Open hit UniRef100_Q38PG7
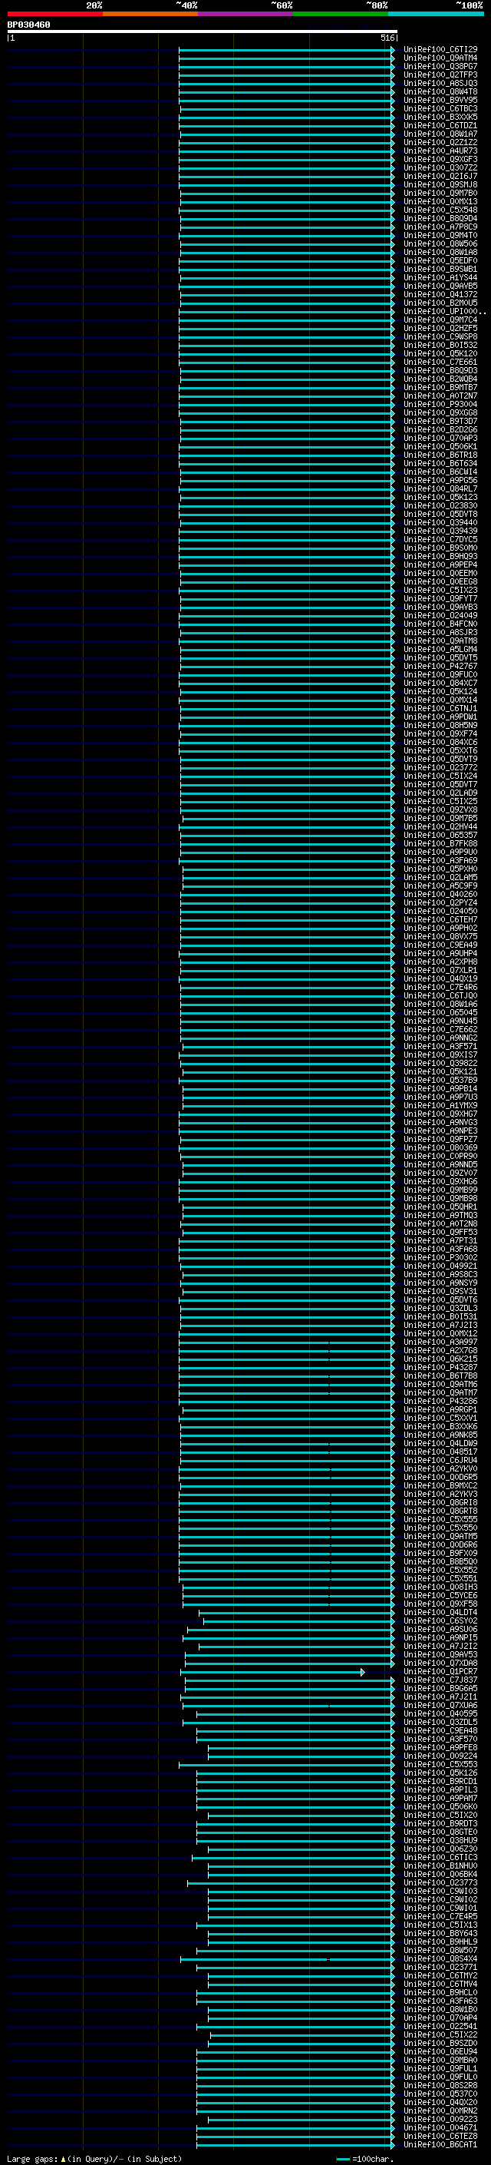The height and width of the screenshot is (2165, 491). click(x=440, y=66)
